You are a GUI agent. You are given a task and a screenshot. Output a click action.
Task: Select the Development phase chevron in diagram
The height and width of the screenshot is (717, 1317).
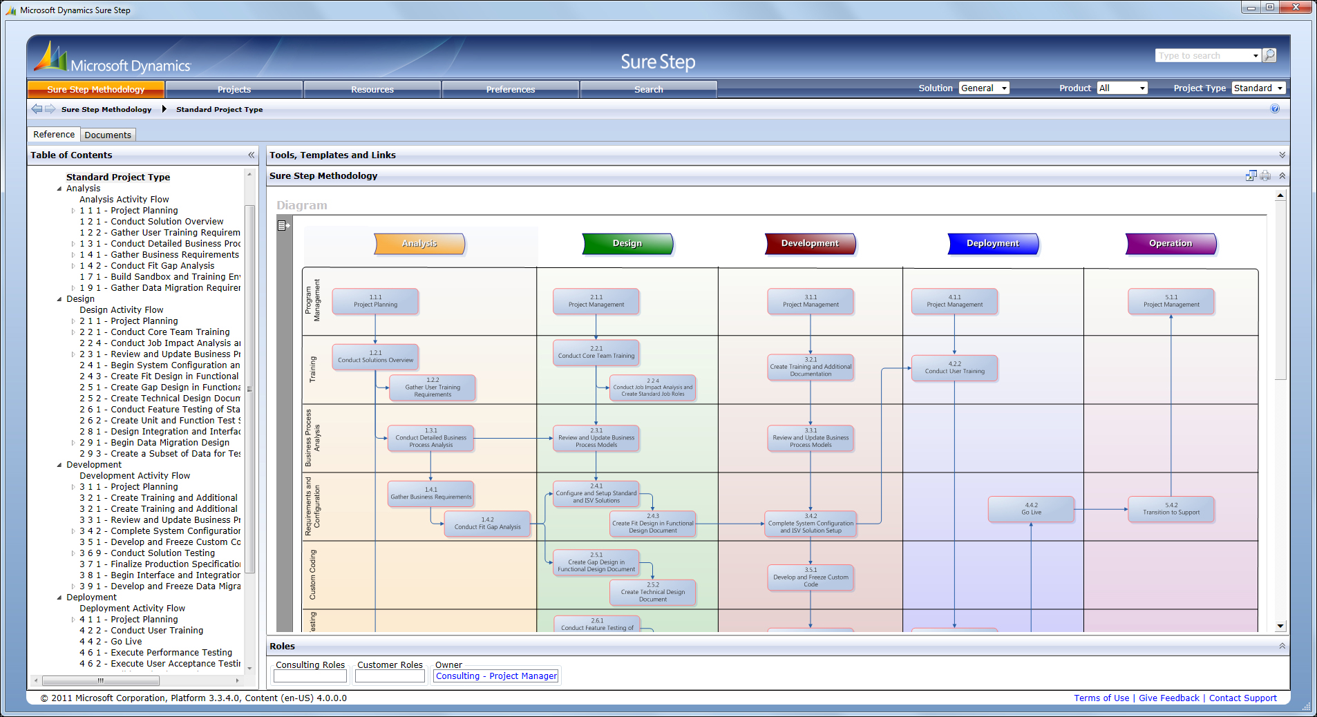coord(810,243)
